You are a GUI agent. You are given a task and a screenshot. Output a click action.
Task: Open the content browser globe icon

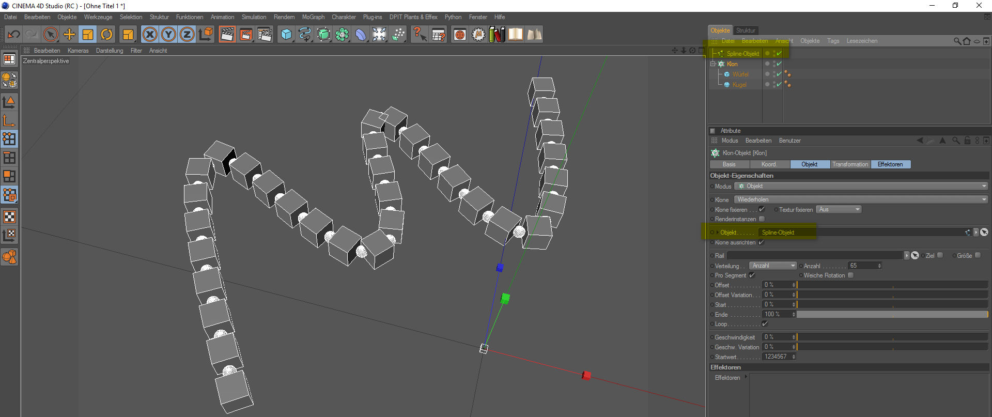point(460,35)
